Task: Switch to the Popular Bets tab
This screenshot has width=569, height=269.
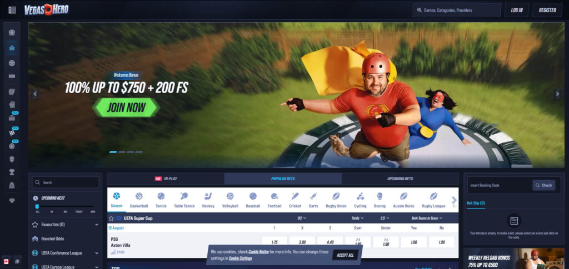Action: point(283,179)
